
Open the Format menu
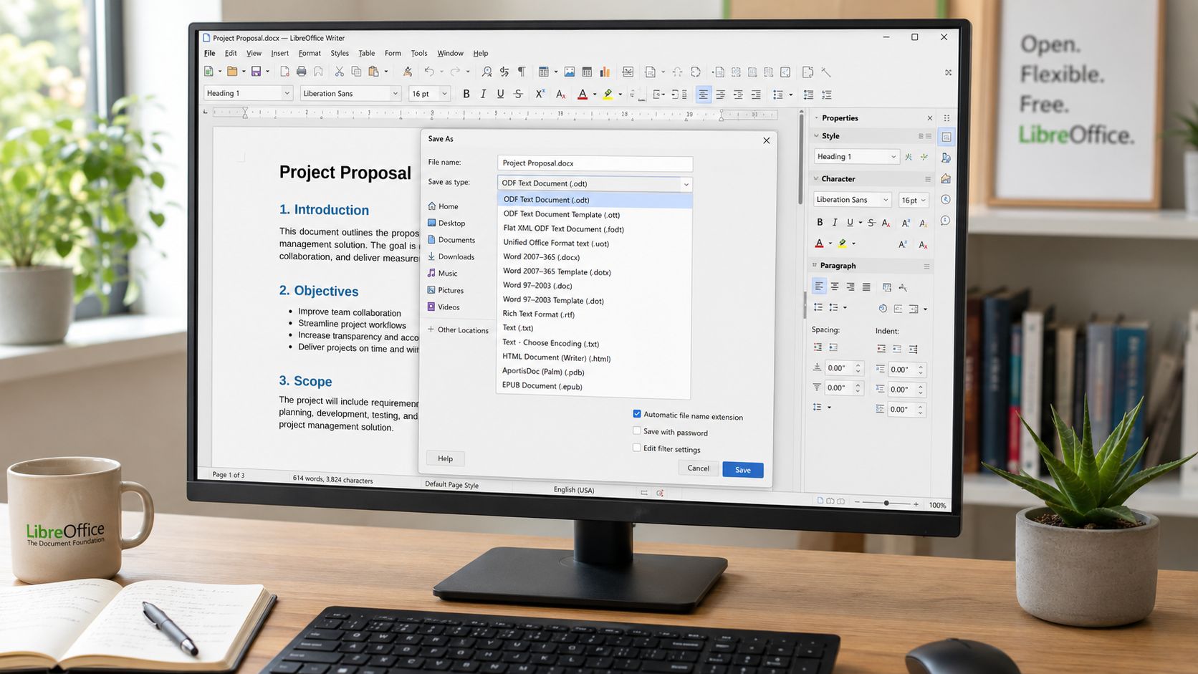[310, 53]
